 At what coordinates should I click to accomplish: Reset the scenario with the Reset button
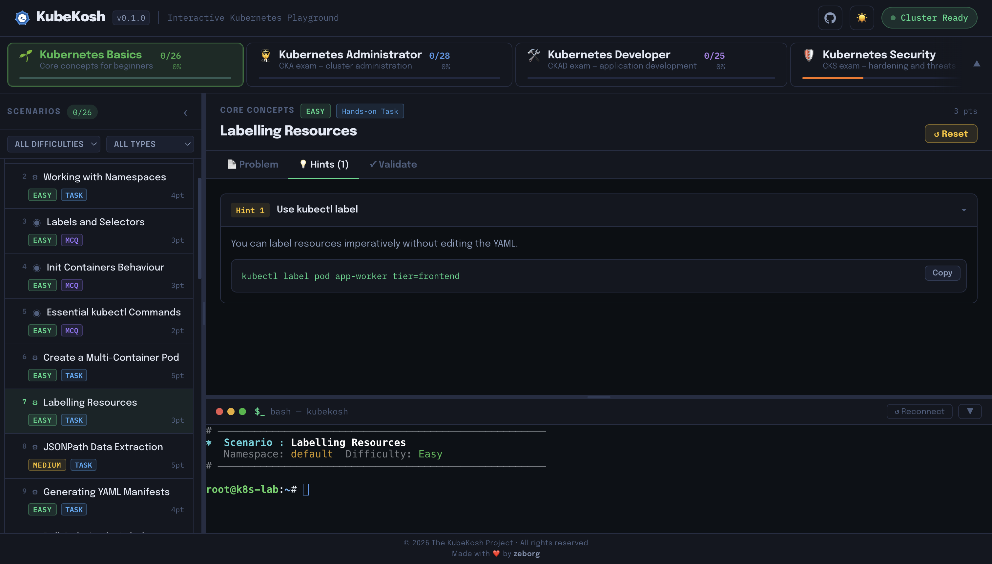click(x=951, y=134)
